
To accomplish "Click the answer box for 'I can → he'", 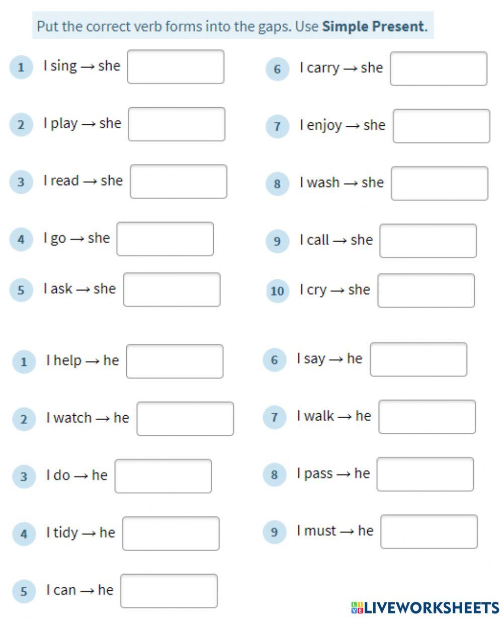I will point(169,590).
